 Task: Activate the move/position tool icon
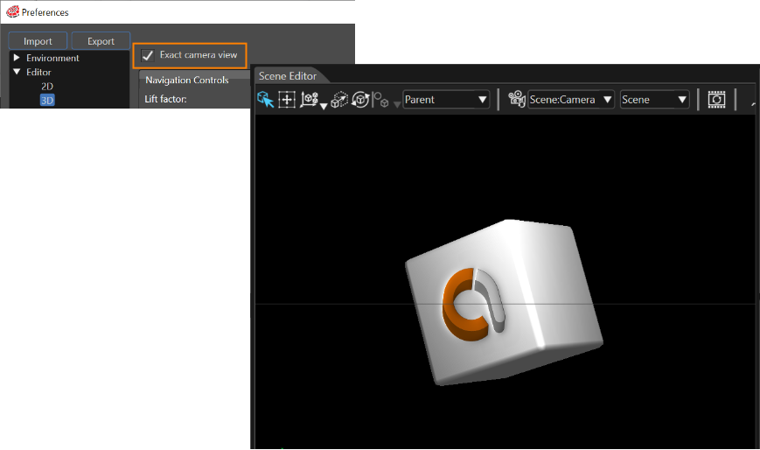coord(287,100)
